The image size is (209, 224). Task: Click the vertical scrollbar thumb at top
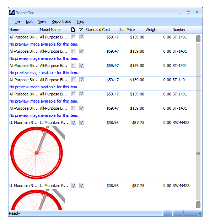pyautogui.click(x=198, y=39)
